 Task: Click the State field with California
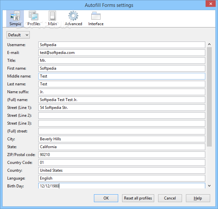pyautogui.click(x=122, y=147)
